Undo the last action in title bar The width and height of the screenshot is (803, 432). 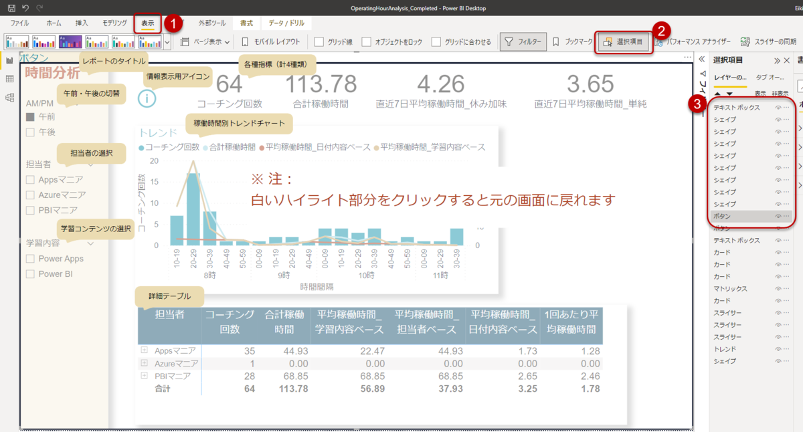pos(25,7)
